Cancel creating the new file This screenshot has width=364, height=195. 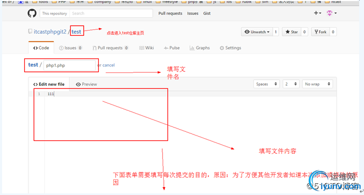(108, 65)
